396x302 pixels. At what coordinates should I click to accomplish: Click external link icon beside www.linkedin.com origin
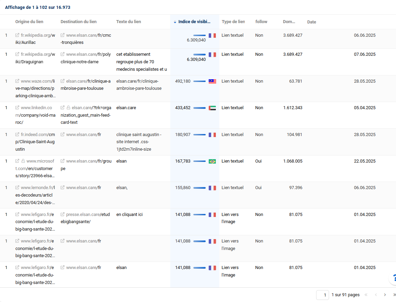(x=17, y=108)
